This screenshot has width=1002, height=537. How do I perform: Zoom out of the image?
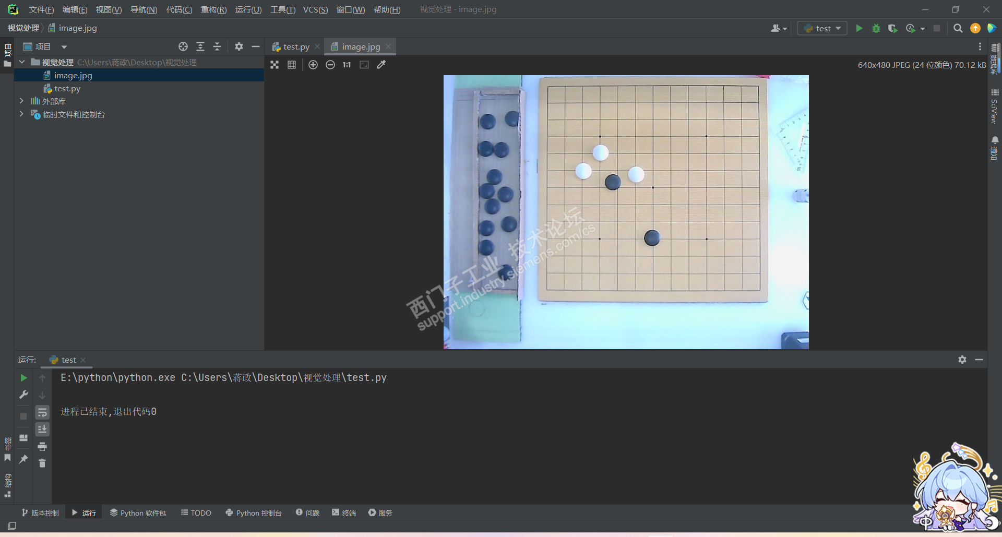[x=330, y=65]
